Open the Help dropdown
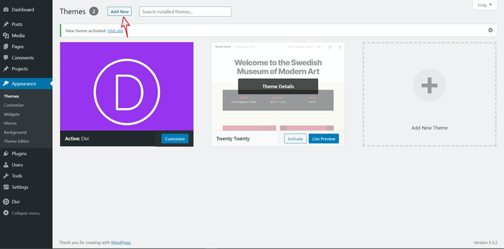This screenshot has width=504, height=249. coord(485,5)
